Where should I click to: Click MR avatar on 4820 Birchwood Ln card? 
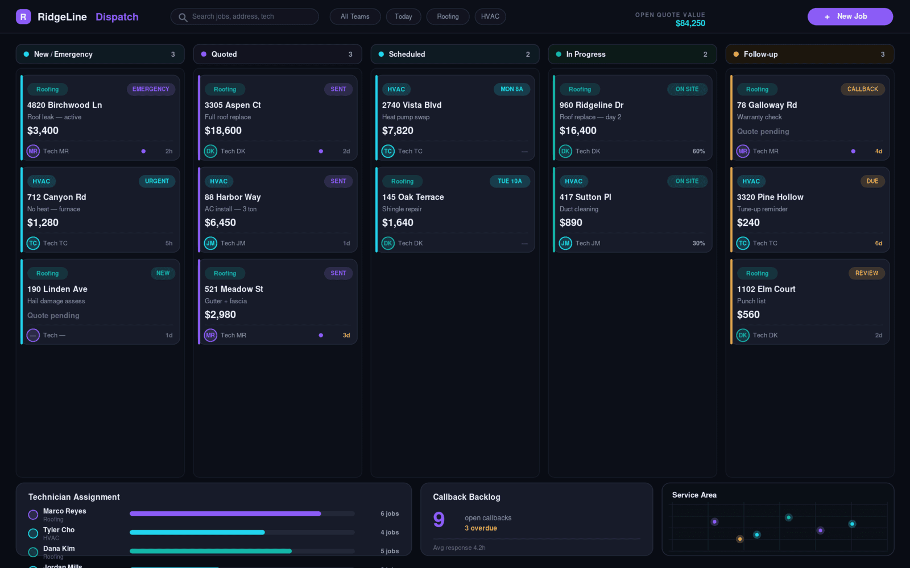(x=33, y=151)
